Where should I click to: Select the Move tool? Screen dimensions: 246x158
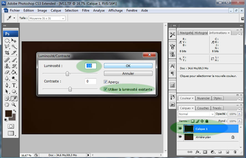[x=14, y=41]
